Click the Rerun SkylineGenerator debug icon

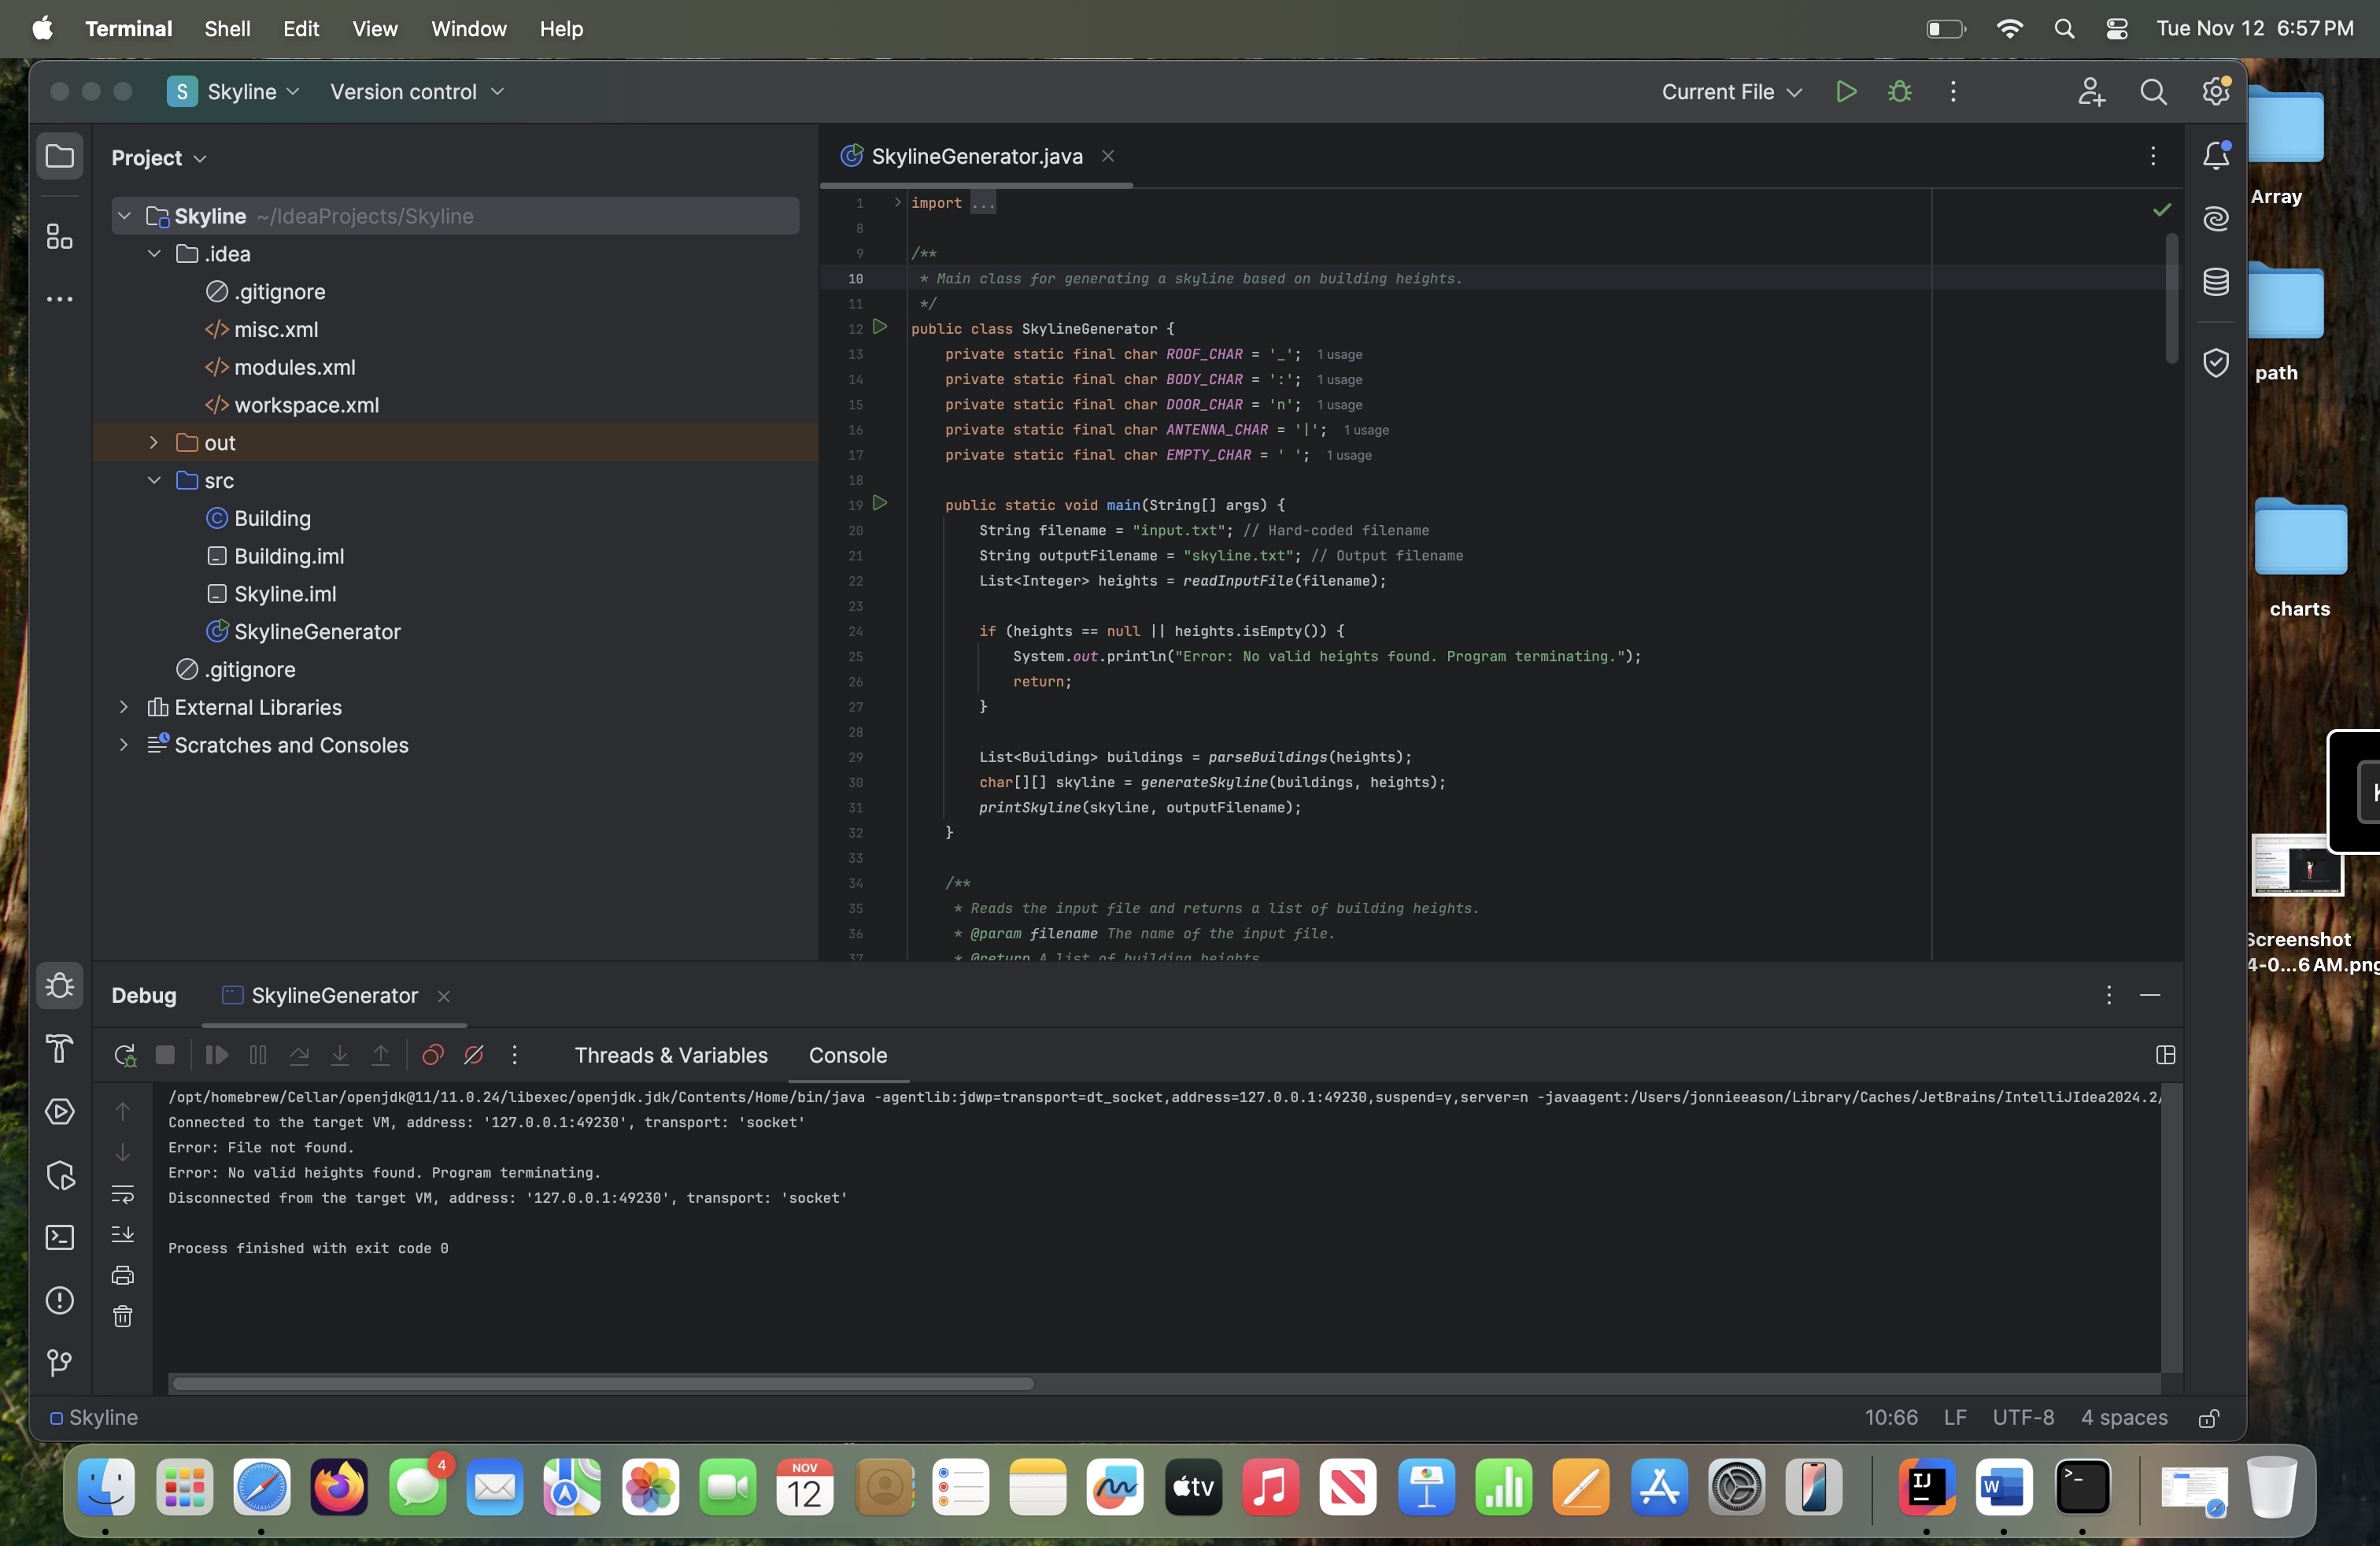pos(124,1055)
